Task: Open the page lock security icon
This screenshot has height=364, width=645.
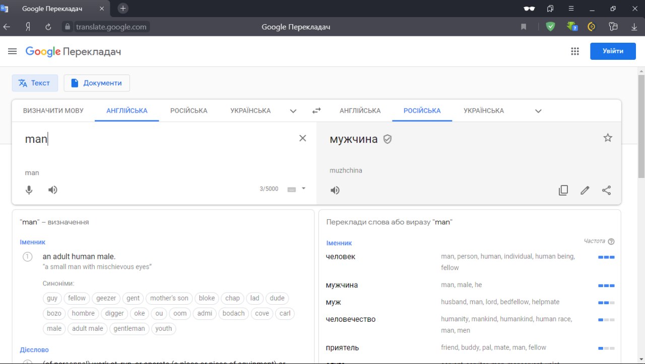Action: [x=68, y=27]
